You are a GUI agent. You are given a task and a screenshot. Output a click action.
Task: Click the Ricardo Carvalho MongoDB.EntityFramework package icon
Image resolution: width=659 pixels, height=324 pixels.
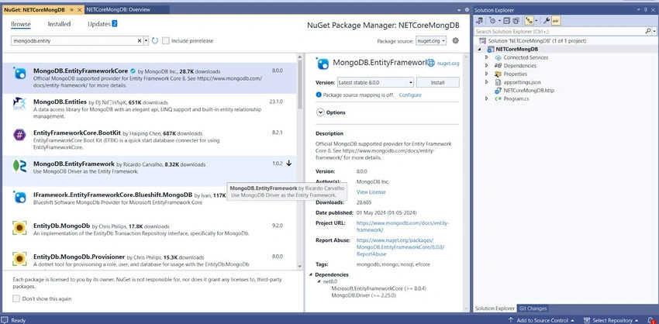pyautogui.click(x=19, y=166)
